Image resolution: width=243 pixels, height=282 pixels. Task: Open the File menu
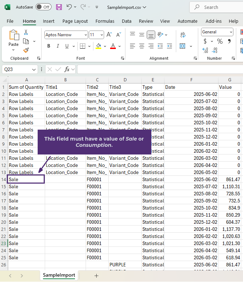point(10,21)
